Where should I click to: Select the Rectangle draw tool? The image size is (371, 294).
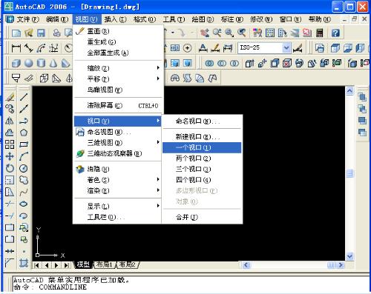click(24, 144)
